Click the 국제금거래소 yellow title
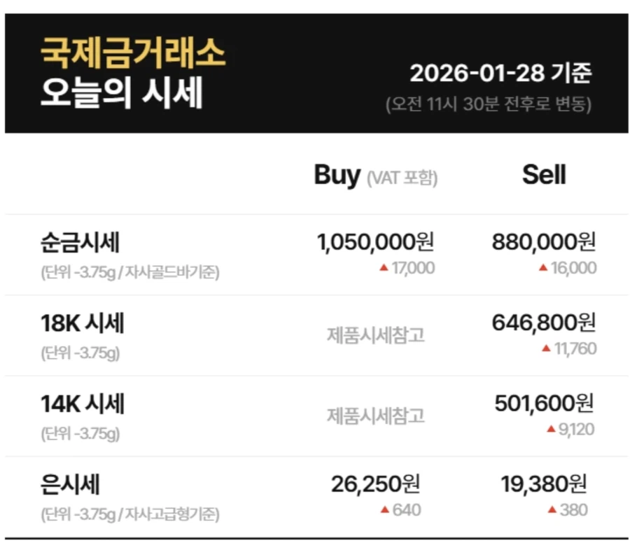This screenshot has width=630, height=557. pos(133,54)
